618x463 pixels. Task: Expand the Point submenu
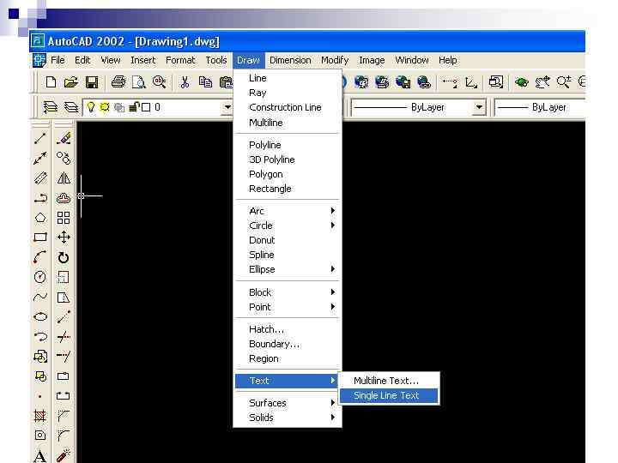tap(287, 307)
